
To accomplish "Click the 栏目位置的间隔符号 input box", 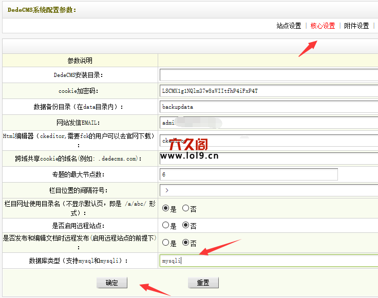I will [x=269, y=190].
